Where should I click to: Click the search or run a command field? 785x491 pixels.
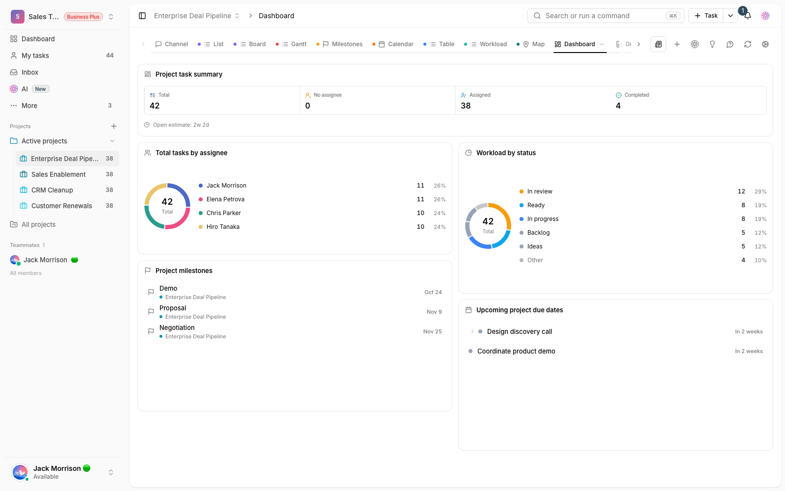606,16
